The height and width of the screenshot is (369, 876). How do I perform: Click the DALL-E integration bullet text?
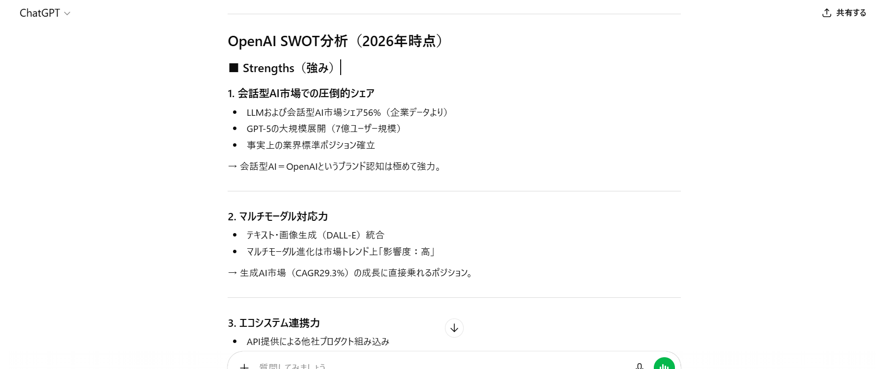[315, 235]
